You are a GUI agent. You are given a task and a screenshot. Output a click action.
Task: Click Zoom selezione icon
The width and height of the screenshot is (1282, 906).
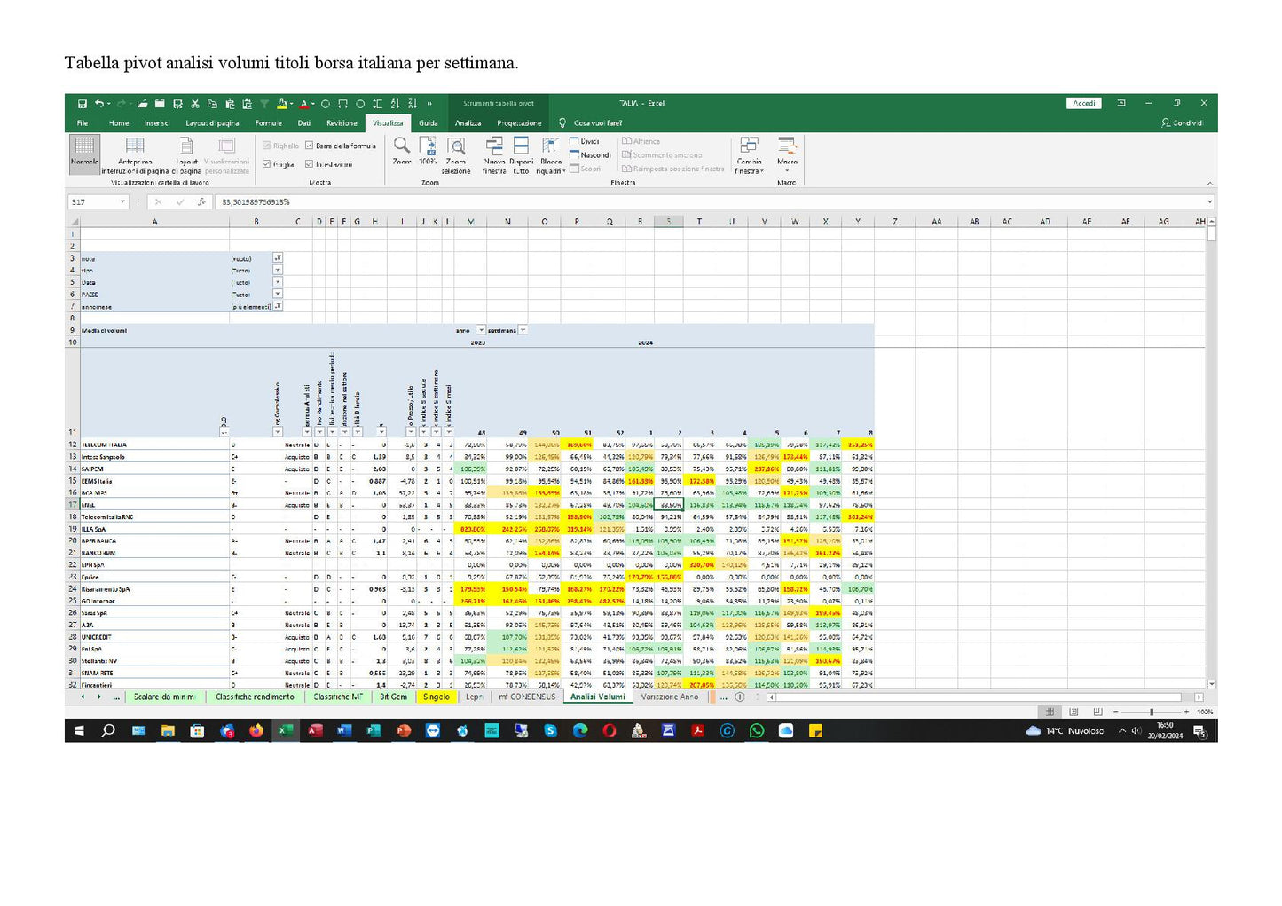456,155
